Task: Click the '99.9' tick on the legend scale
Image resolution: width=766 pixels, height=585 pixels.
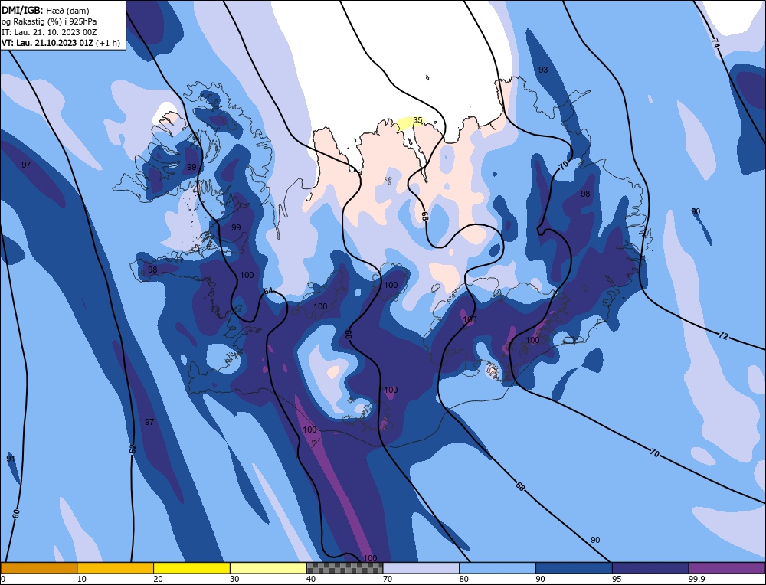Action: (x=696, y=579)
